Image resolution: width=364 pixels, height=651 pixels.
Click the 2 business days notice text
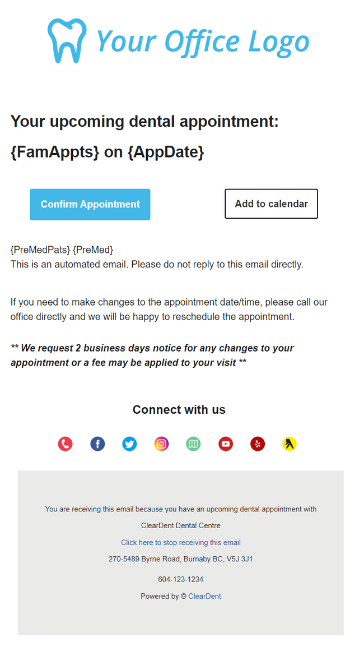(x=152, y=355)
